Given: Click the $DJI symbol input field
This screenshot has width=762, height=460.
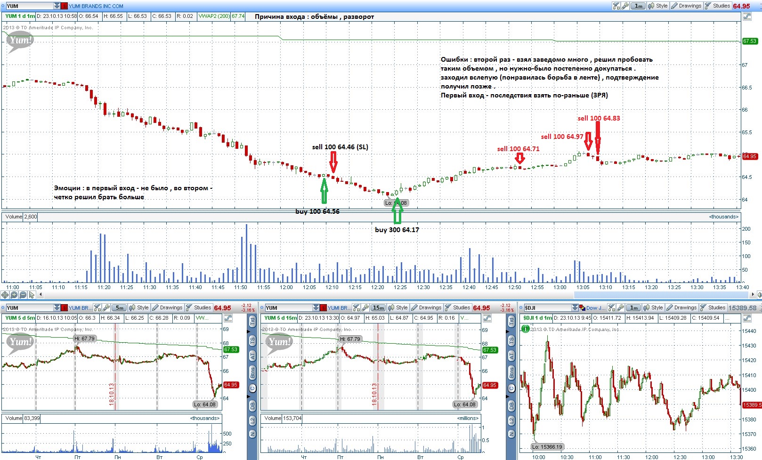Looking at the screenshot, I should [547, 307].
